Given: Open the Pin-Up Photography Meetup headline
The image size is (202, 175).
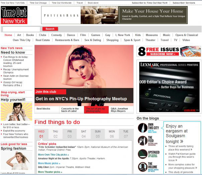Looking at the screenshot, I should [81, 99].
